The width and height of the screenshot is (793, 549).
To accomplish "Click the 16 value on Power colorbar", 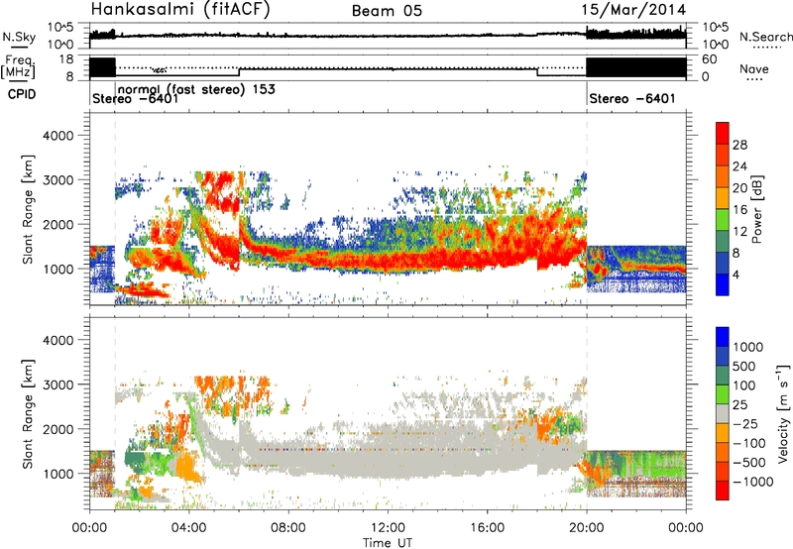I will (739, 210).
